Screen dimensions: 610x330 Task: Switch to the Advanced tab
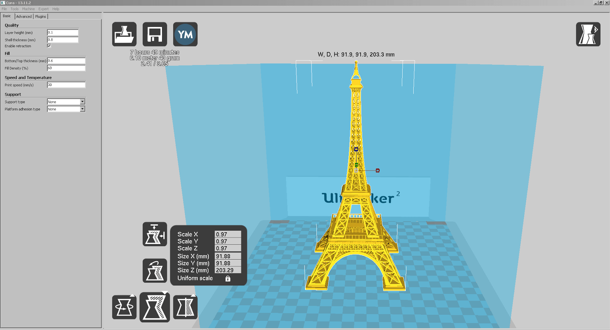24,16
